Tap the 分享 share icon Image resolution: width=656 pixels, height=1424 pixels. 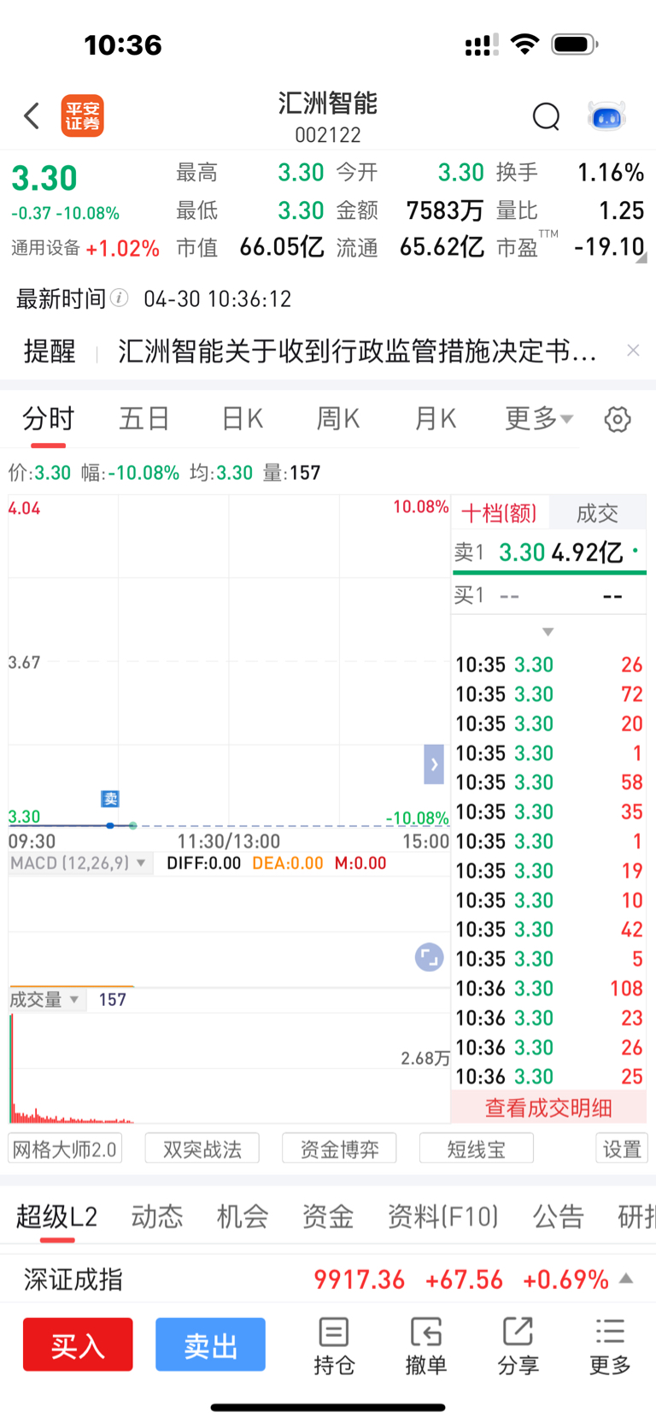coord(518,1345)
